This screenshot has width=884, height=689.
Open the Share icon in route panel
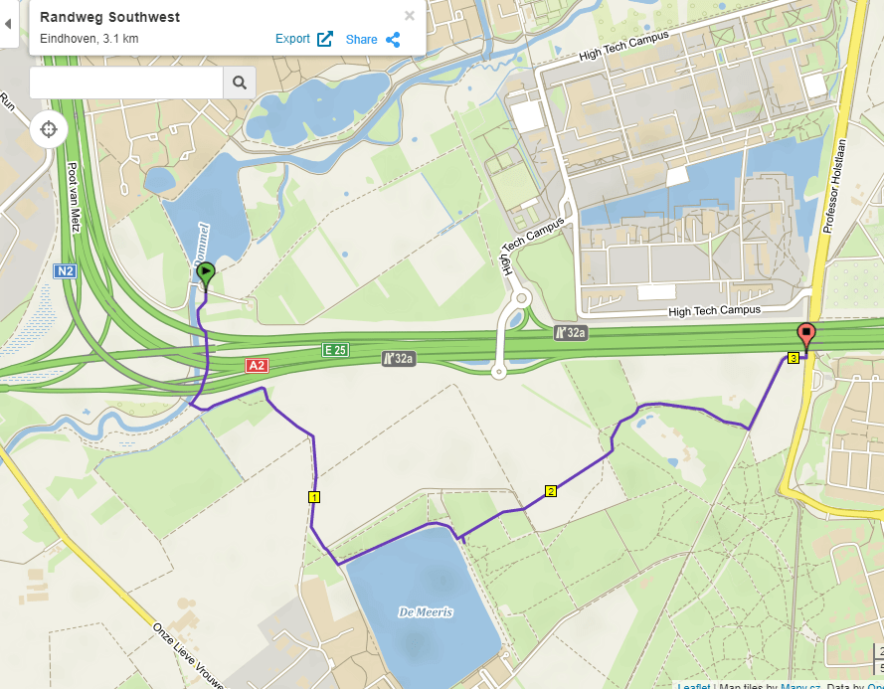tap(393, 40)
